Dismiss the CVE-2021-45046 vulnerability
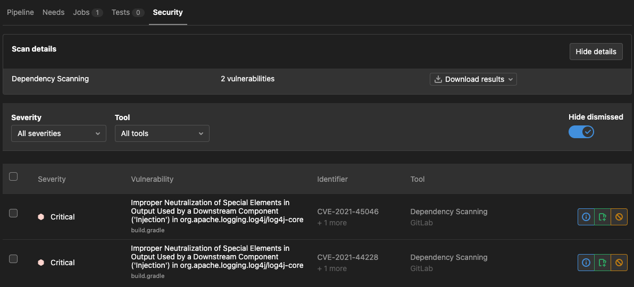 coord(619,217)
